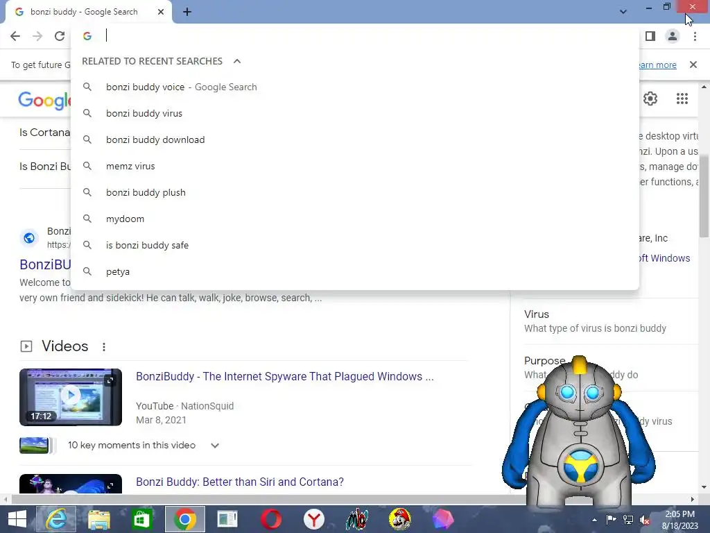Show hidden system tray icons

(594, 520)
